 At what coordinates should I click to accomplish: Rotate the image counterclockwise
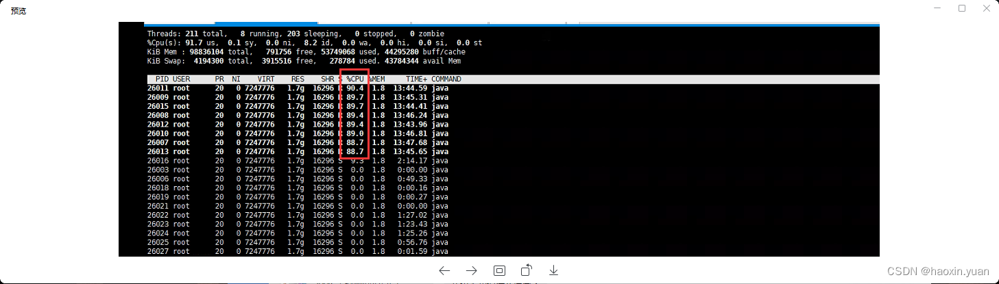(526, 270)
